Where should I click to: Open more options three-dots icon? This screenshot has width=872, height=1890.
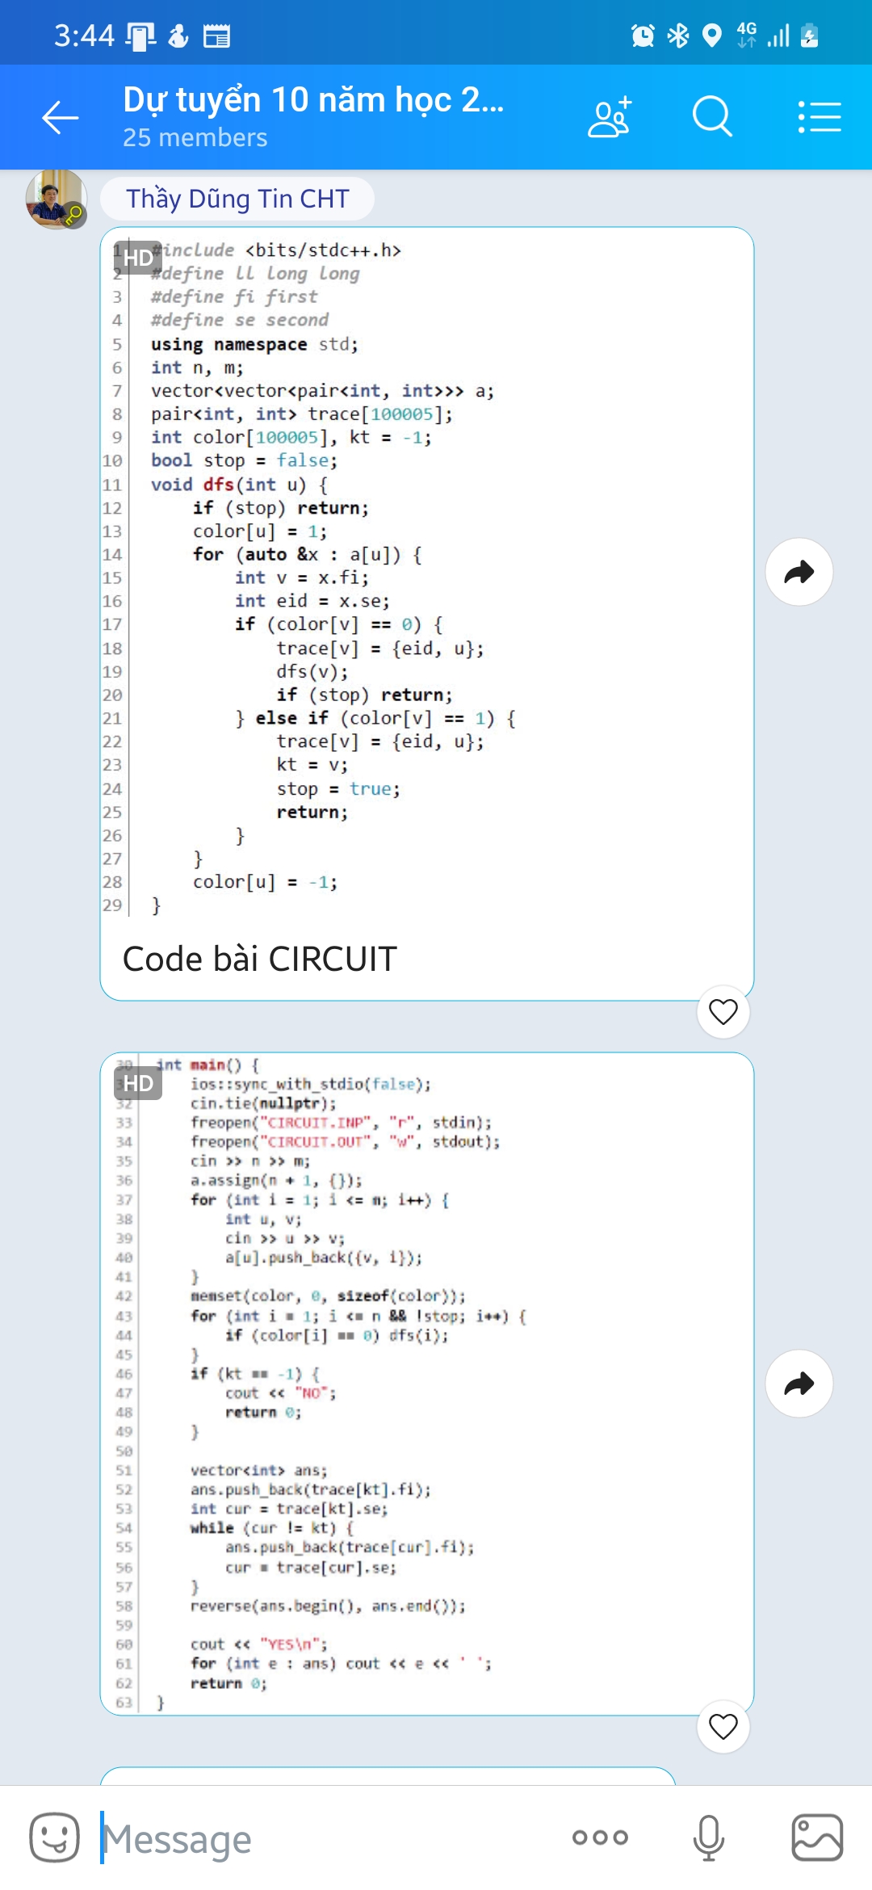pyautogui.click(x=600, y=1837)
